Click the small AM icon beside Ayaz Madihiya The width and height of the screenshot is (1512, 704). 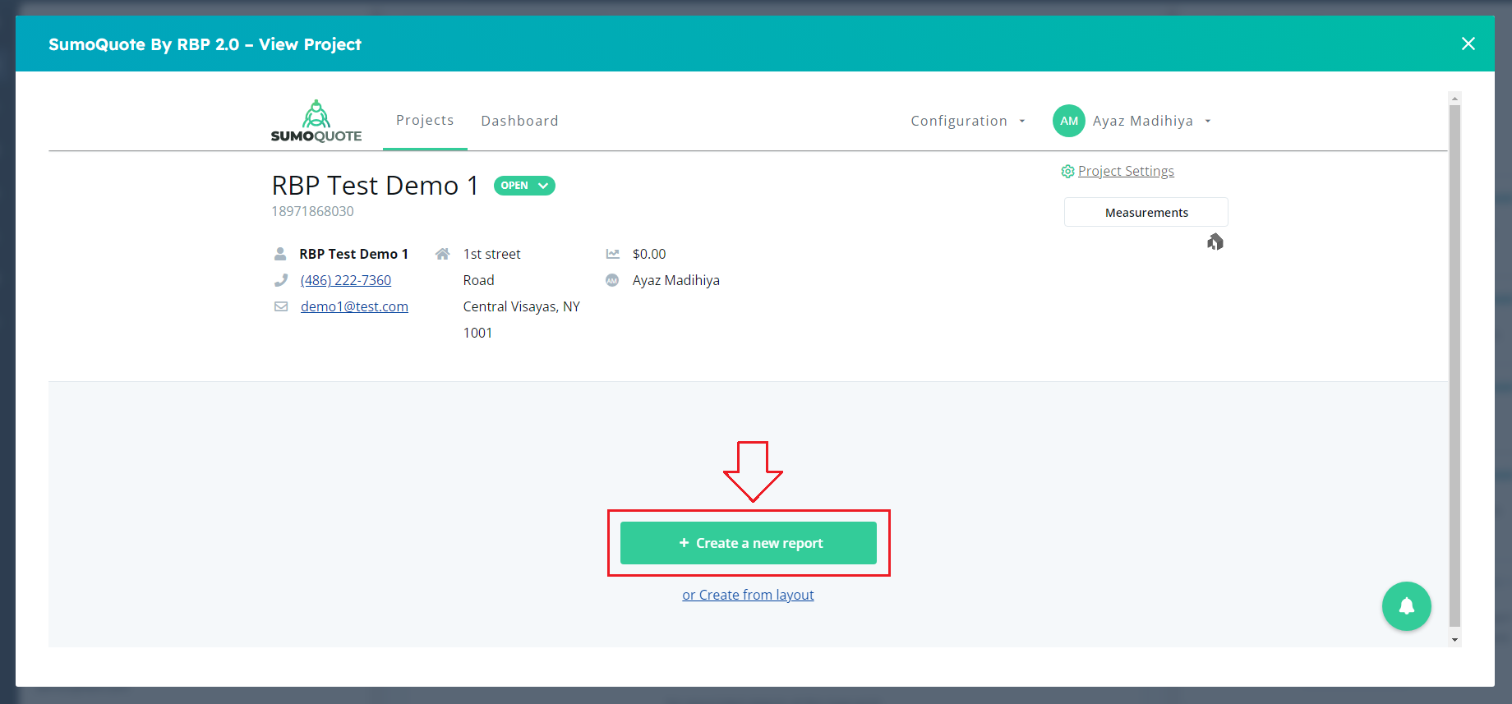612,280
